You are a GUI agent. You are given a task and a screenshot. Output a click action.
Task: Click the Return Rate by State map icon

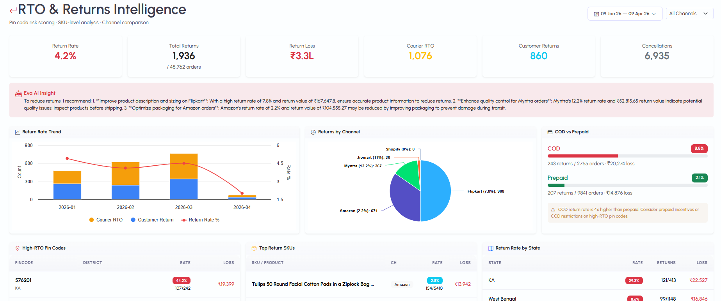point(491,248)
